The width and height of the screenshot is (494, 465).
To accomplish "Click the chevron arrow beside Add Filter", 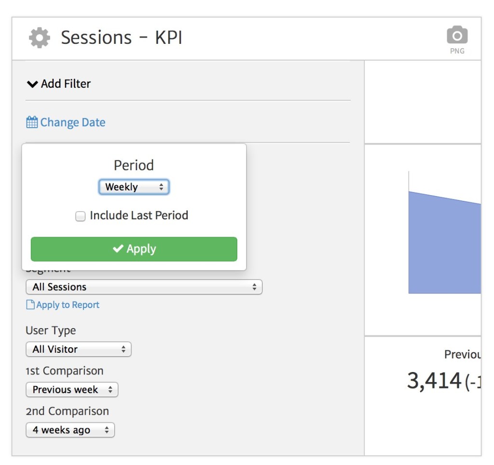I will pyautogui.click(x=32, y=84).
